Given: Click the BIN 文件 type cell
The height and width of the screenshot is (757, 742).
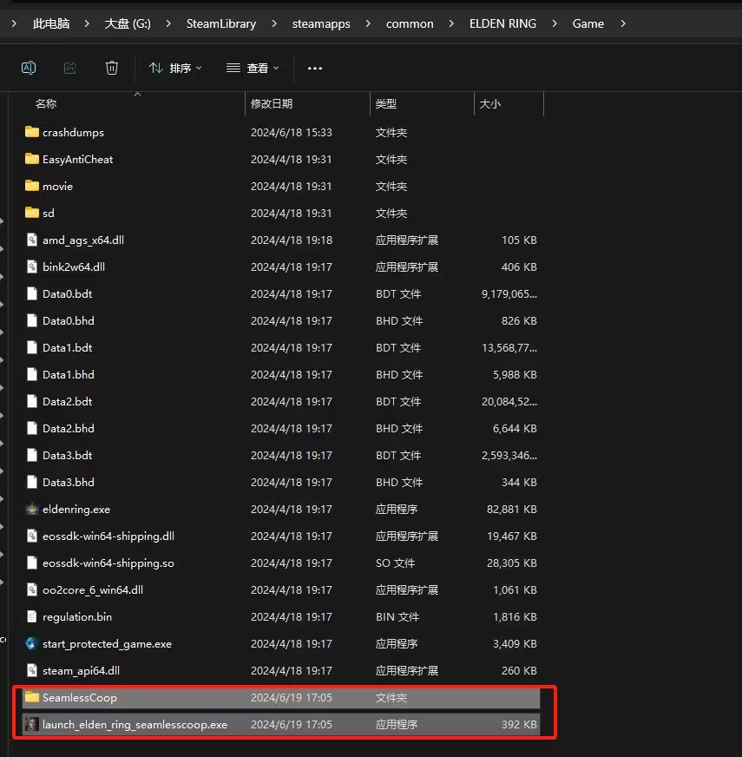Looking at the screenshot, I should click(x=397, y=617).
